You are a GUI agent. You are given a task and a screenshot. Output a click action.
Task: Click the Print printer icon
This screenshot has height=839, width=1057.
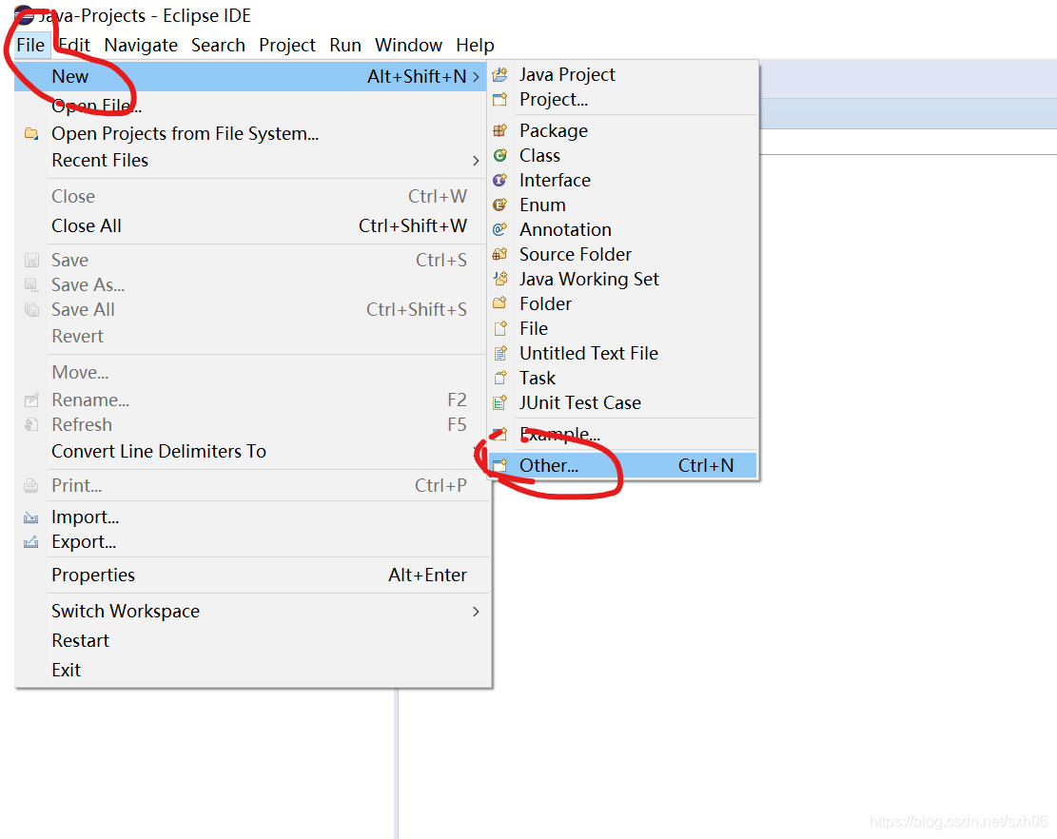click(x=31, y=486)
